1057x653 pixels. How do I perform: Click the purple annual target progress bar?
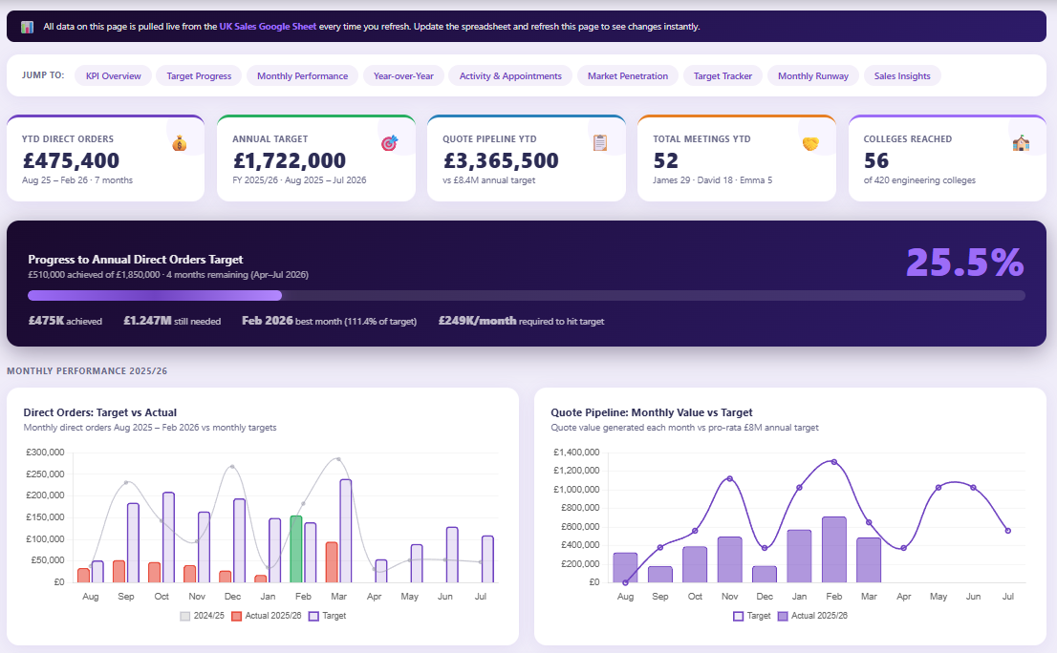click(x=155, y=295)
